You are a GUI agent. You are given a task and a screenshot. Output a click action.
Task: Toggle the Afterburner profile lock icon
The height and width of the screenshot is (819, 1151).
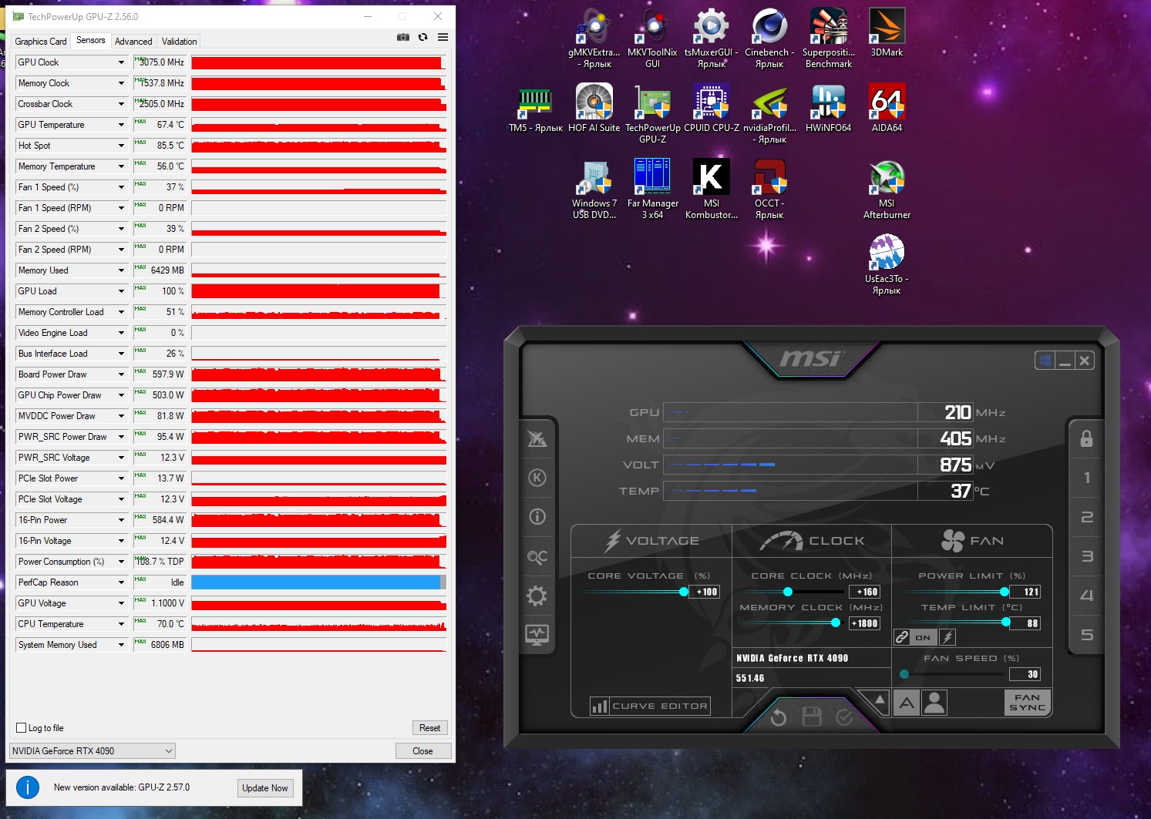1087,438
